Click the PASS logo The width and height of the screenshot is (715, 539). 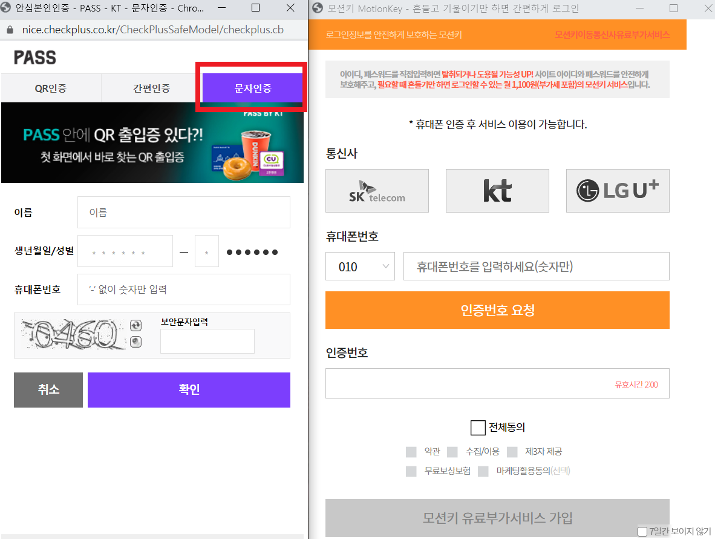(35, 58)
